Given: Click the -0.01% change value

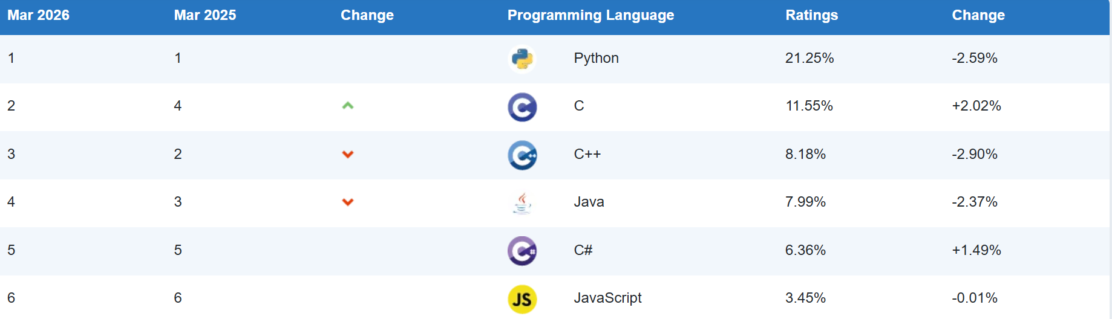Looking at the screenshot, I should click(975, 298).
